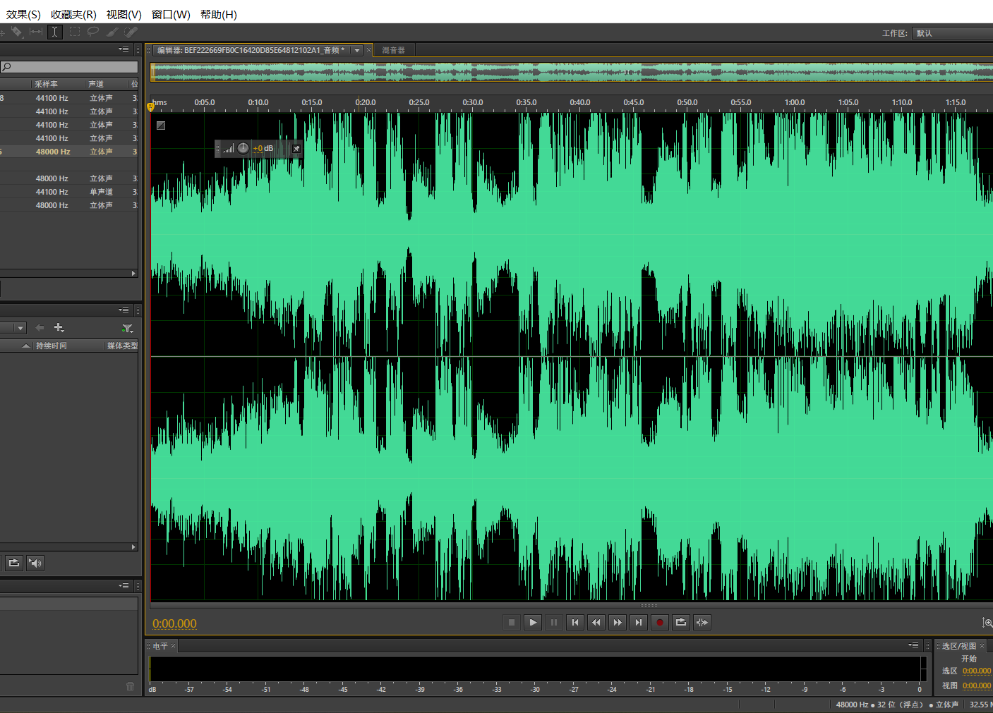
Task: Click the Fast Forward button
Action: coord(618,622)
